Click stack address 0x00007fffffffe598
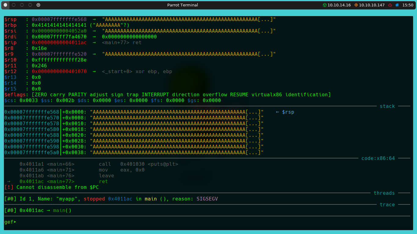 (32, 147)
